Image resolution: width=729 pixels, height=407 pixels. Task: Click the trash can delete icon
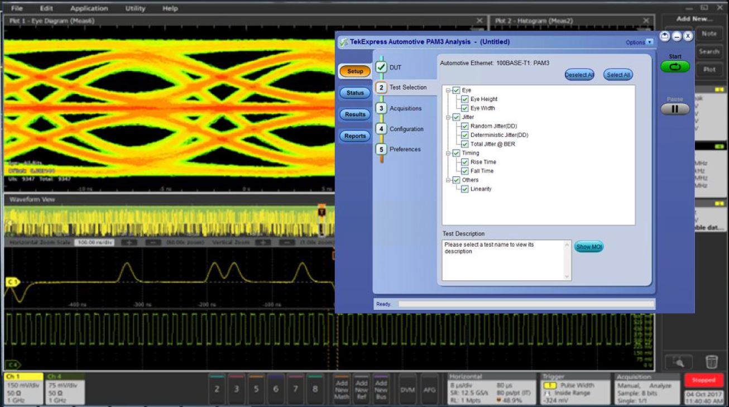(711, 362)
